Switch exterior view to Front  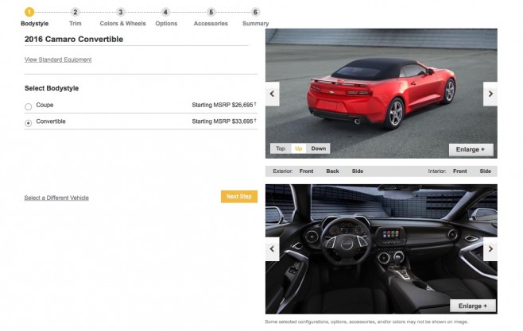(x=306, y=171)
